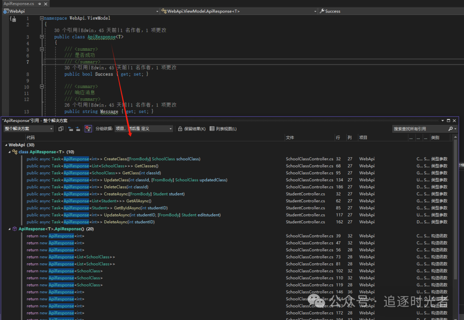The image size is (464, 320).
Task: Select the GetAllAsync() reference row
Action: (x=237, y=201)
